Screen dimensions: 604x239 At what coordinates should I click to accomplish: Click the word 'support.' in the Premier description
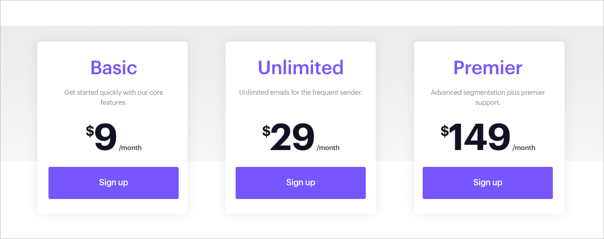coord(488,103)
